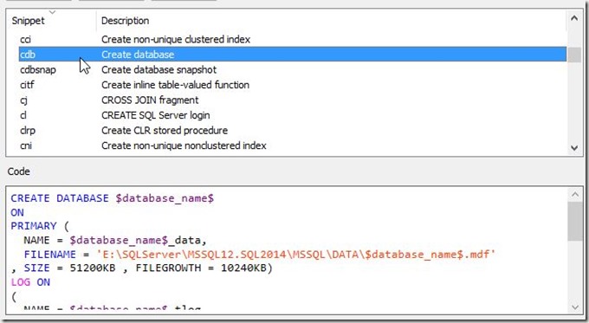The width and height of the screenshot is (589, 323).
Task: Select the cj snippet row
Action: [292, 100]
